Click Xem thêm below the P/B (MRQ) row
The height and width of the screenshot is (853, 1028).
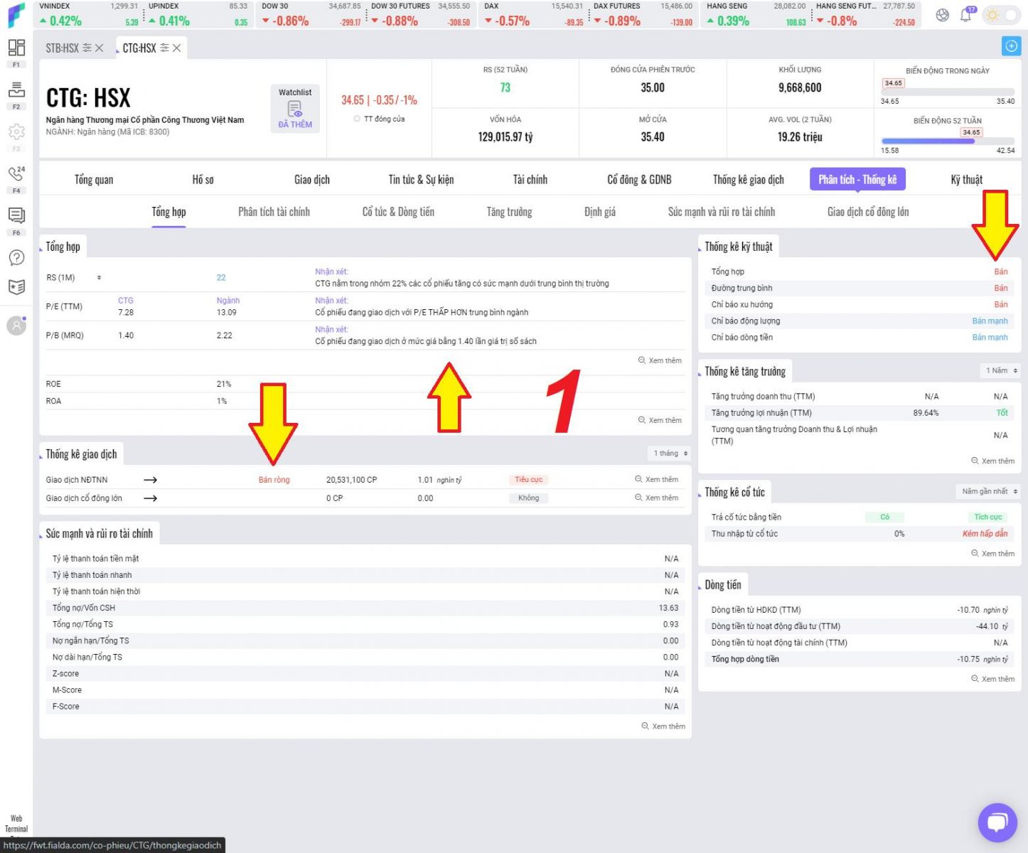coord(660,360)
